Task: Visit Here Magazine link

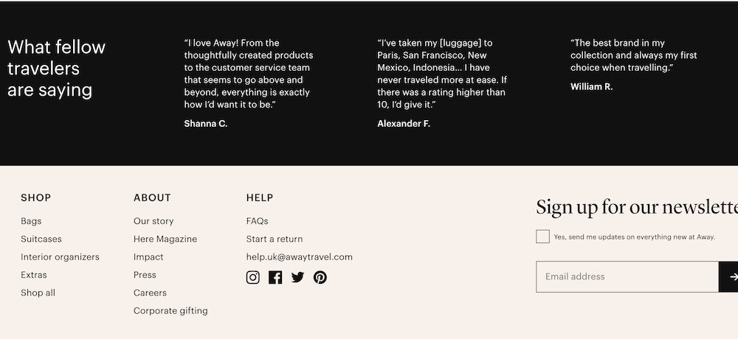Action: coord(165,239)
